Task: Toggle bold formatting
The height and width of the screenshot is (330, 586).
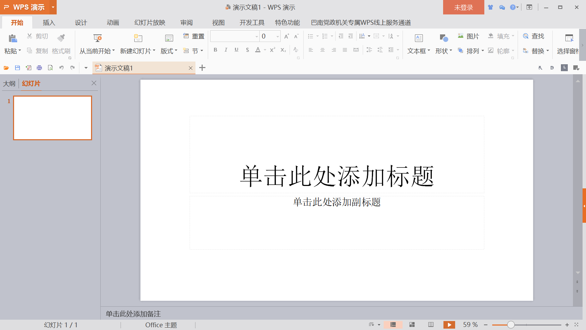Action: 215,50
